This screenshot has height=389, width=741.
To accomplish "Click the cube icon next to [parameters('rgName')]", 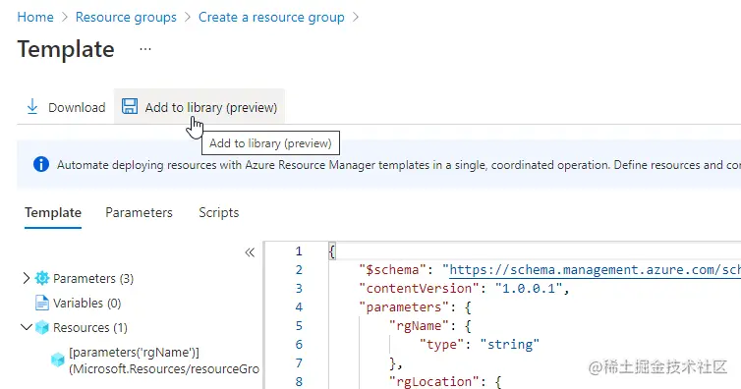I will 58,361.
